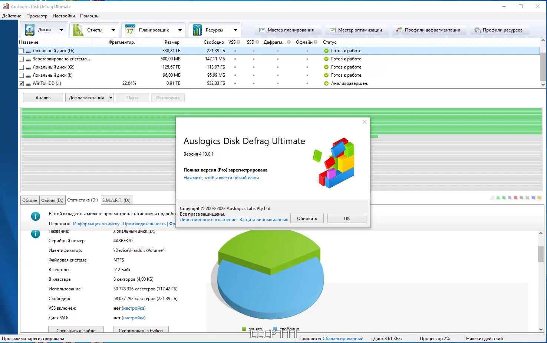Click the настройка link beside VSS включен
The height and width of the screenshot is (343, 547).
click(x=134, y=308)
